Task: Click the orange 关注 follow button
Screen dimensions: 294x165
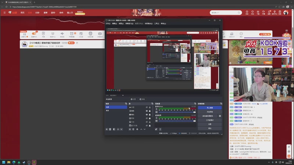Action: (71, 43)
